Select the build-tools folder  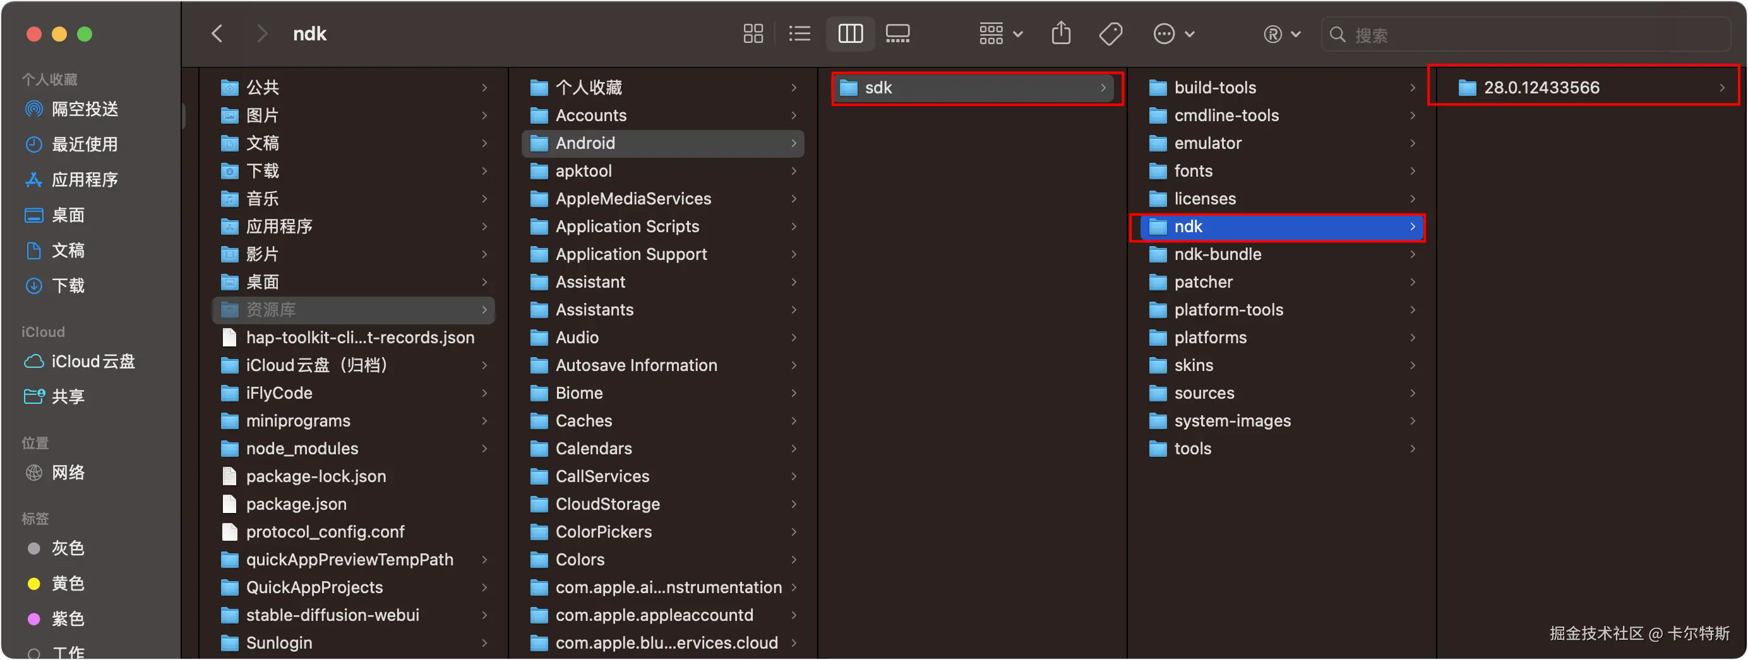tap(1282, 88)
